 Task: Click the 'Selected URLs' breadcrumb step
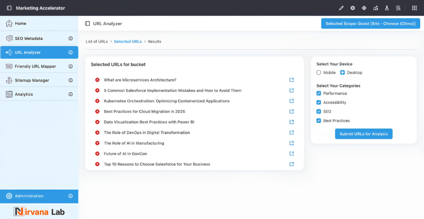[x=128, y=41]
